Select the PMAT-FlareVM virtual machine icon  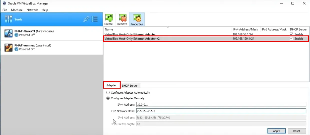coord(9,33)
